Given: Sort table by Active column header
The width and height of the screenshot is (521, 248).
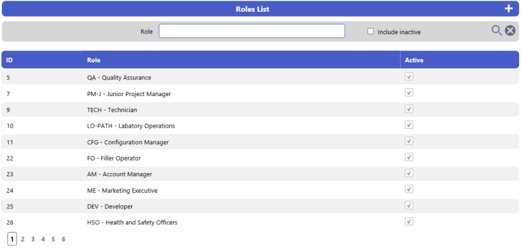Looking at the screenshot, I should [x=414, y=60].
